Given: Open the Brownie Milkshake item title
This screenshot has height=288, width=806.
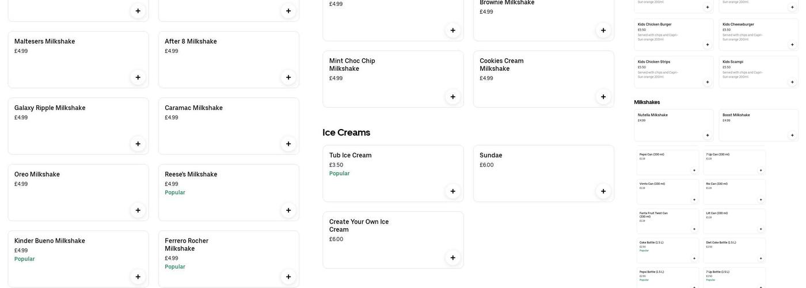Looking at the screenshot, I should (507, 3).
